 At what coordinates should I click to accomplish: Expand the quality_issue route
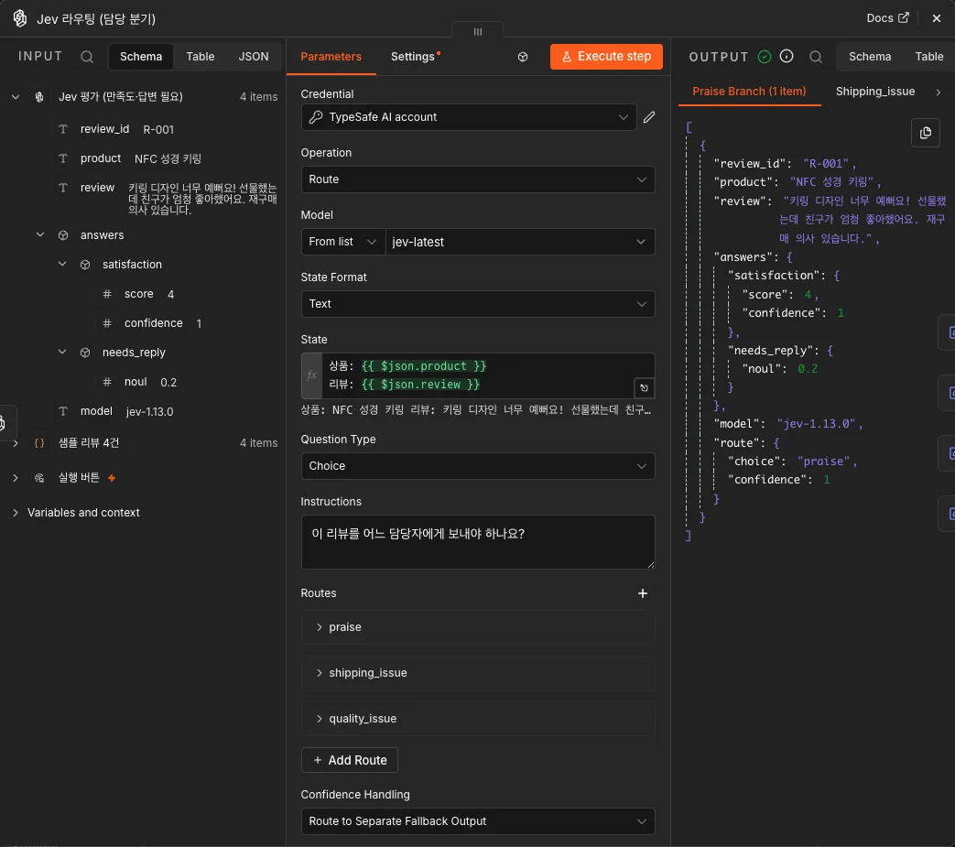click(478, 719)
